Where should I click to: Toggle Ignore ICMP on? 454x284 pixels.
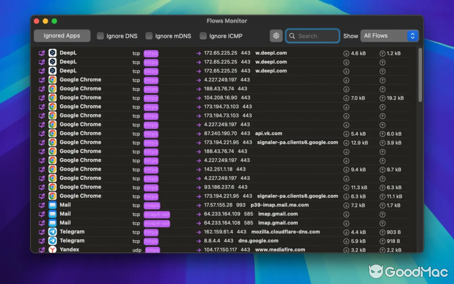203,35
